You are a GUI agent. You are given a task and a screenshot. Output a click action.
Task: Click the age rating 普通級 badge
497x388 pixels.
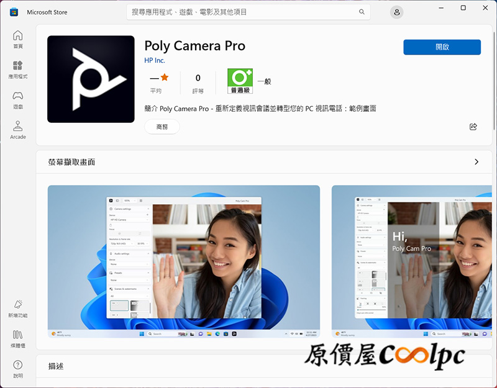click(240, 81)
